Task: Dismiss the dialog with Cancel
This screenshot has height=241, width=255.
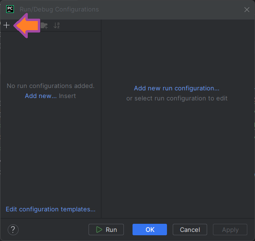Action: coord(190,230)
